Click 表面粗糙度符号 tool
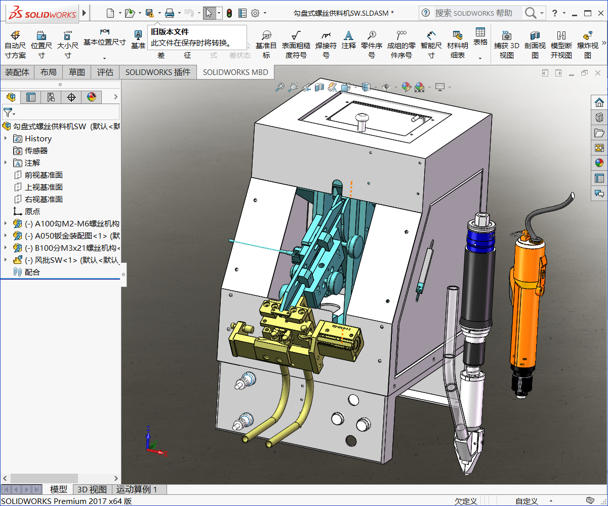Viewport: 608px width, 506px height. coord(296,44)
